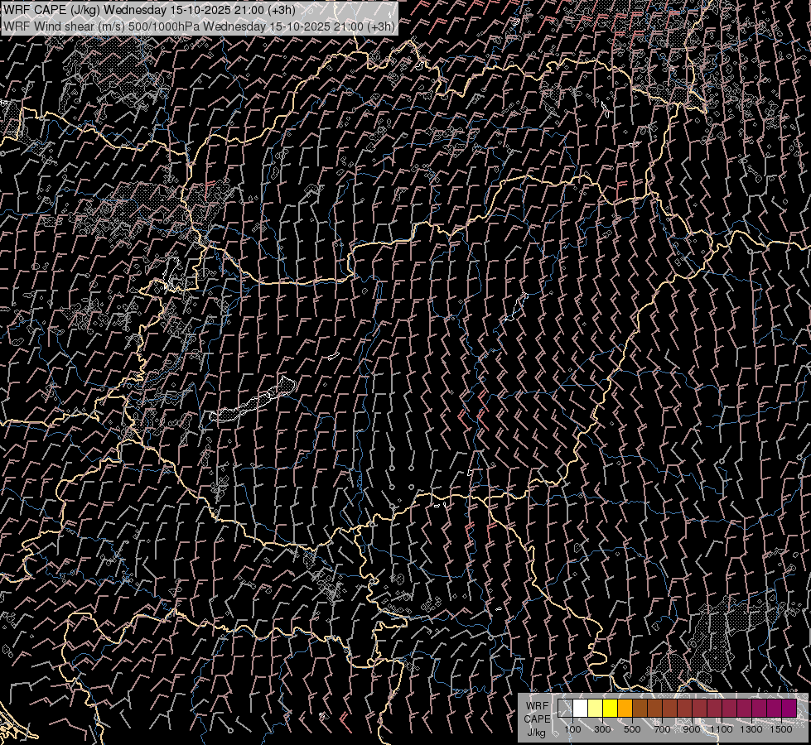The height and width of the screenshot is (745, 811).
Task: Click the '1500' legend tick label
Action: pyautogui.click(x=781, y=729)
